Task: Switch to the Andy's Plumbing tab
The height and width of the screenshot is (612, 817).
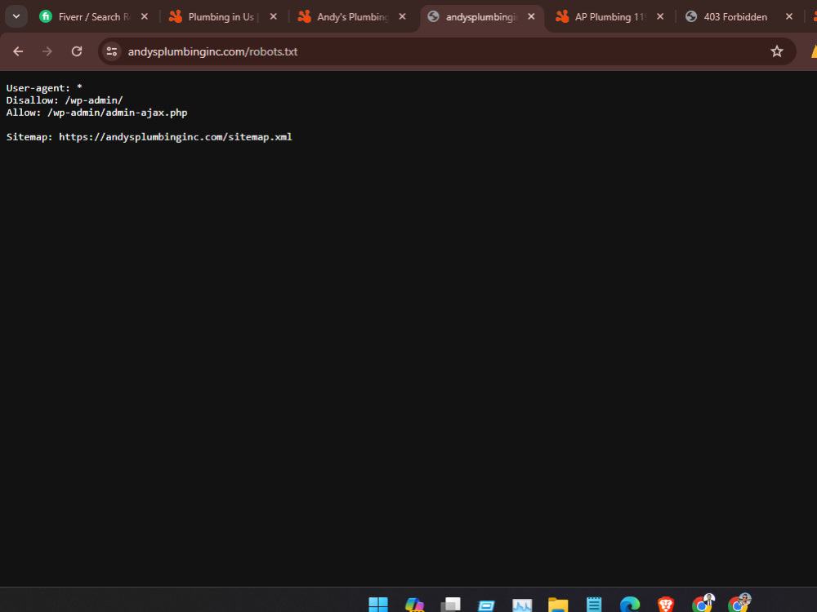Action: pyautogui.click(x=351, y=16)
